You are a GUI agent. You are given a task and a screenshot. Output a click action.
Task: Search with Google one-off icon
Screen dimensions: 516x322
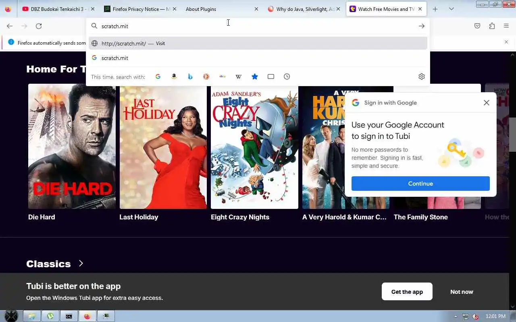click(x=158, y=76)
